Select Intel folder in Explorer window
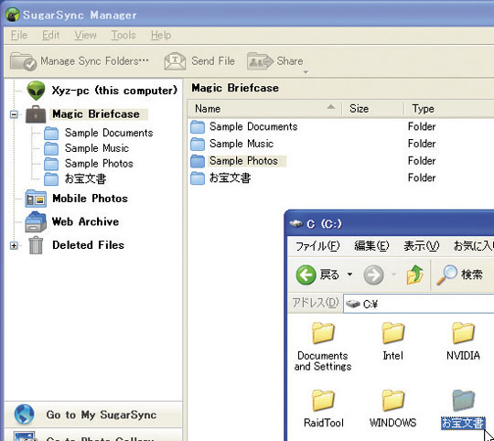 click(392, 341)
